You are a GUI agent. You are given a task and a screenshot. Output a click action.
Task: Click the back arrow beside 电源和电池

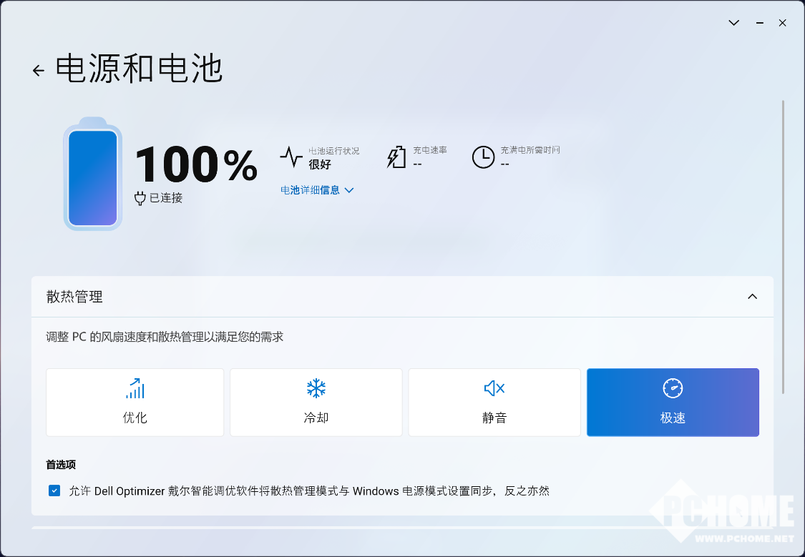(x=39, y=71)
